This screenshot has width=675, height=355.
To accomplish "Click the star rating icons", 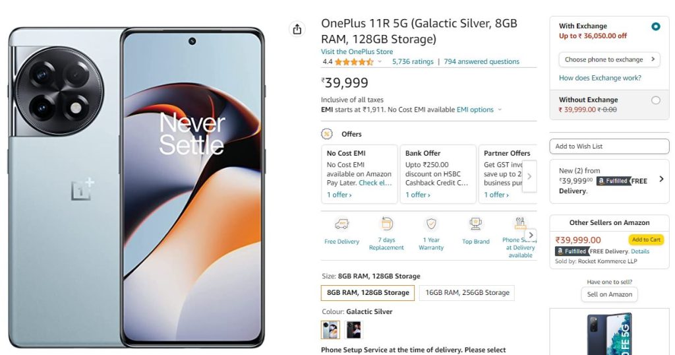I will pos(354,61).
